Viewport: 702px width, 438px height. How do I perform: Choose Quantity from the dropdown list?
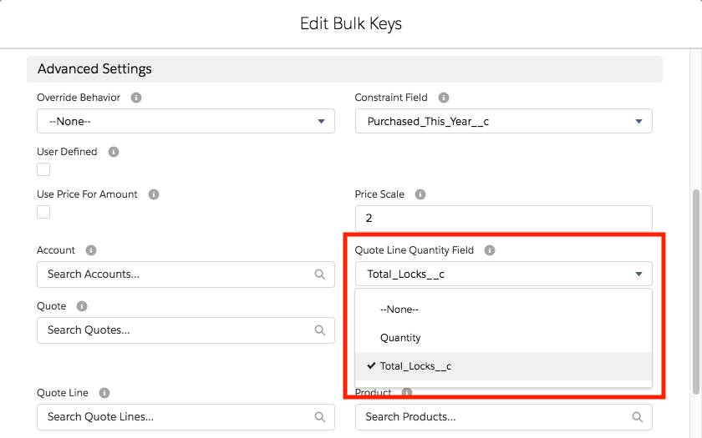click(400, 338)
